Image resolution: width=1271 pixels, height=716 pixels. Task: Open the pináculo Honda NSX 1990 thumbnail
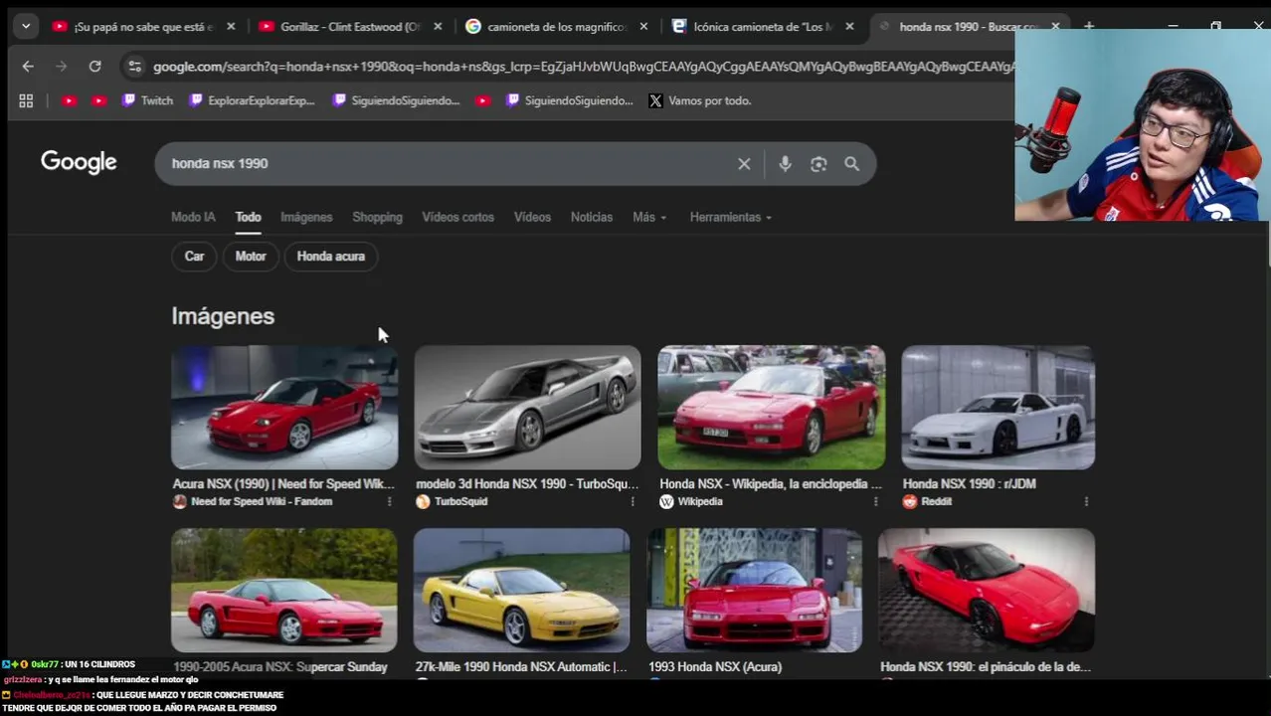pos(987,590)
